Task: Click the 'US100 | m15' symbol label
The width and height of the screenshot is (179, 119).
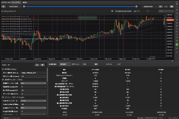Action: coord(6,2)
